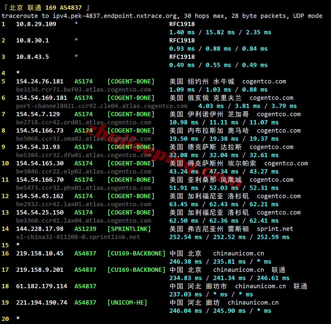Click hostname be5068.ccr32.oma02.atlas.cogentco.com

pyautogui.click(x=84, y=139)
